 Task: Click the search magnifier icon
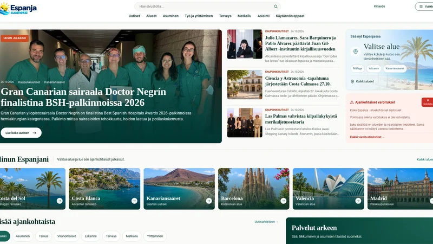coord(275,7)
